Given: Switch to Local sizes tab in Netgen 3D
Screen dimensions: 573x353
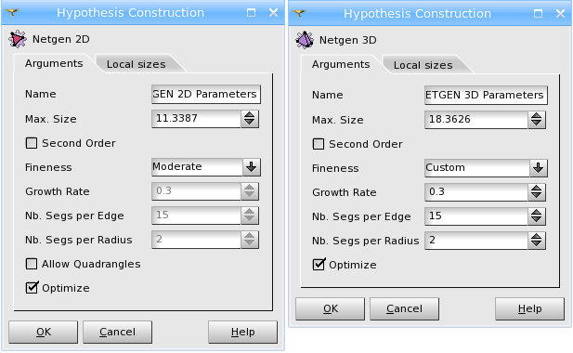Looking at the screenshot, I should tap(423, 65).
